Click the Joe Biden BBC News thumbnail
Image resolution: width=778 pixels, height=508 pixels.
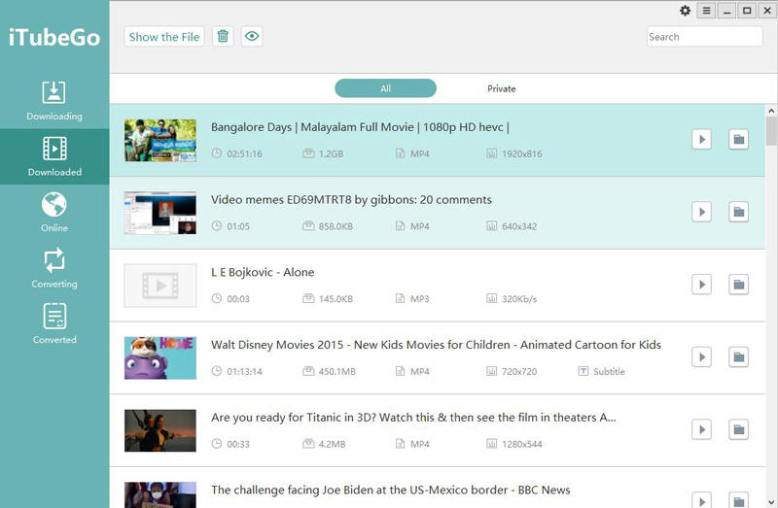coord(160,494)
